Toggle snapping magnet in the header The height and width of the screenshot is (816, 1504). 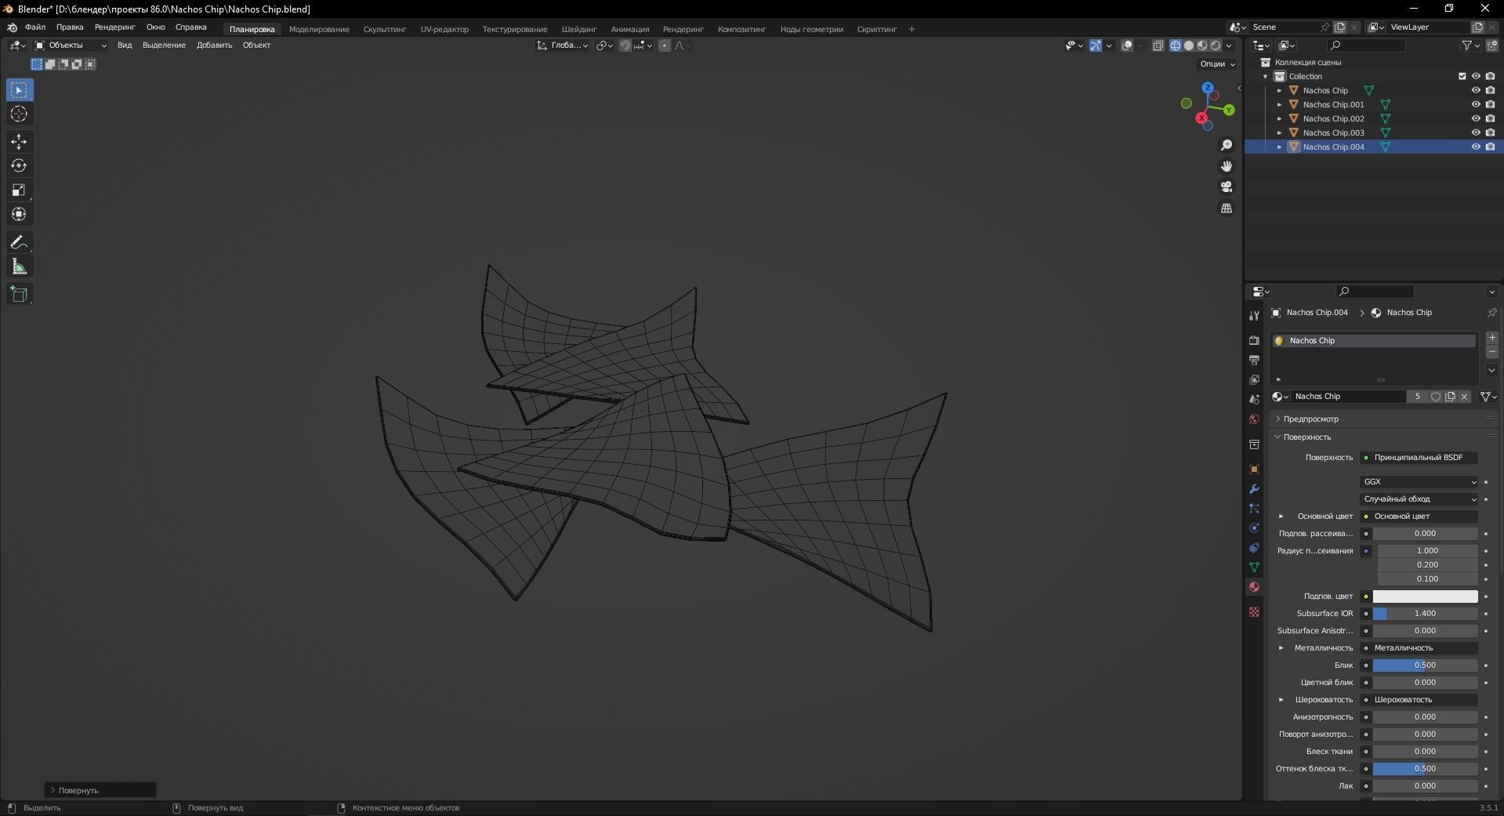coord(625,45)
